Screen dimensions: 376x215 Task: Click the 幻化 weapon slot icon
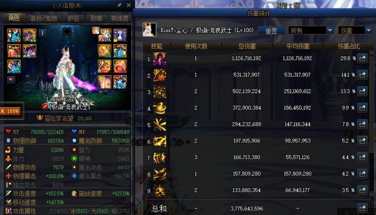[105, 35]
